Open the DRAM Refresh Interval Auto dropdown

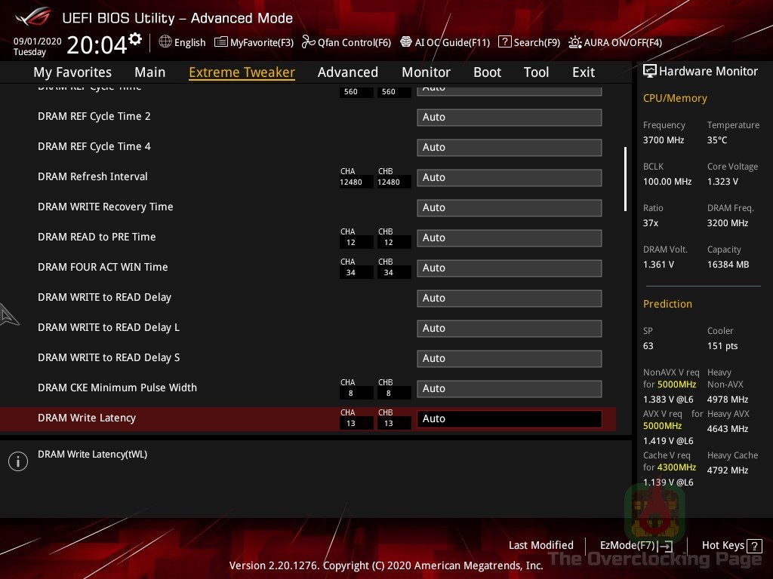click(509, 177)
